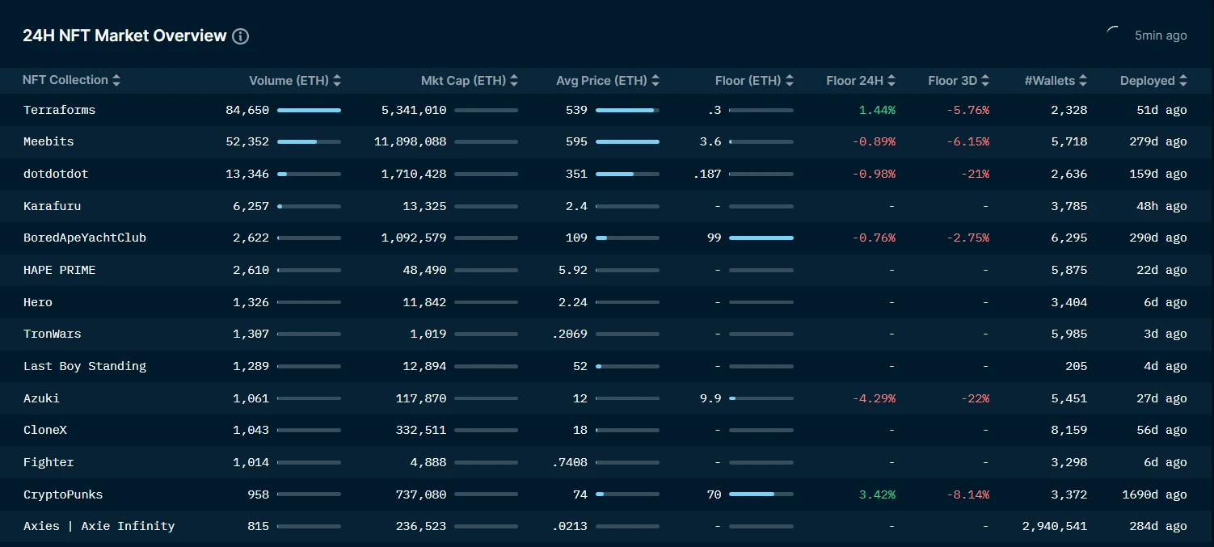Click dotdotdot 3-day floor change -21%
1214x547 pixels.
point(976,174)
